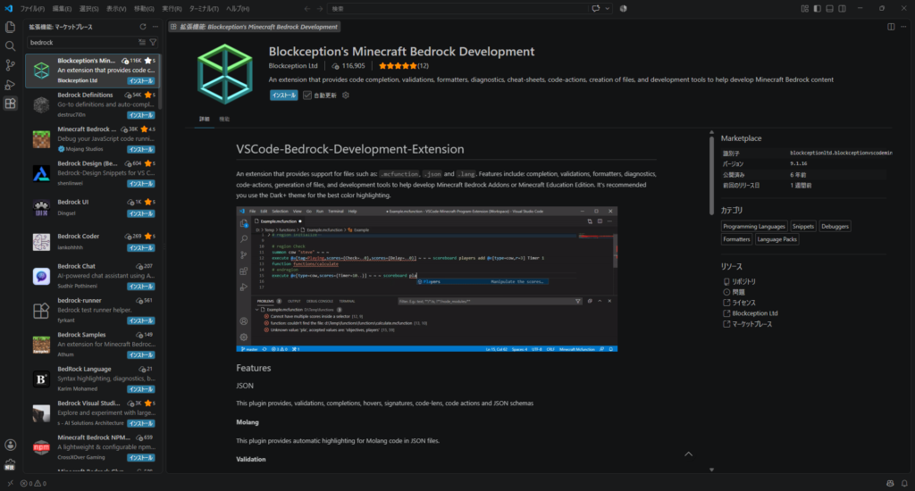Open the Accounts icon in activity bar
The width and height of the screenshot is (915, 491).
pyautogui.click(x=10, y=445)
